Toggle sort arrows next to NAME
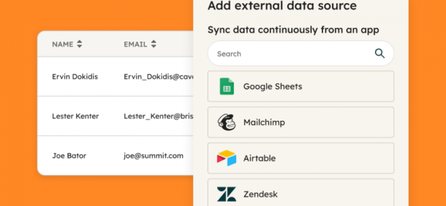Screen dimensions: 446x206 point(79,44)
